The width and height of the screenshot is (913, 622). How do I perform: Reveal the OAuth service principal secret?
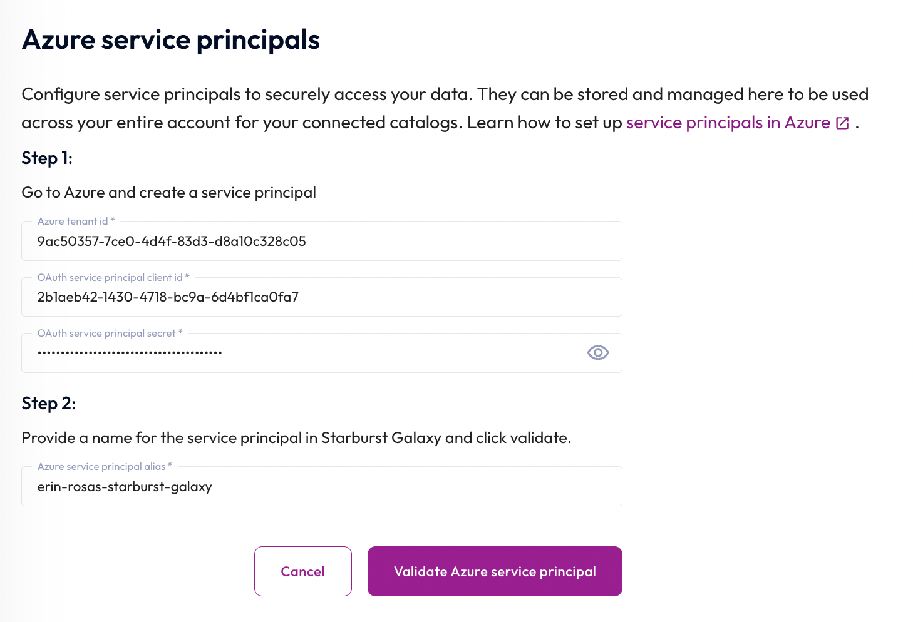point(597,352)
